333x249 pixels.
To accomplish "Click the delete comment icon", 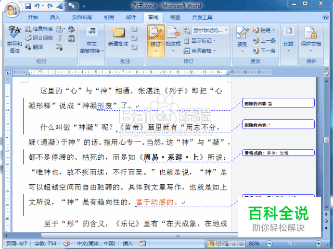I will pyautogui.click(x=134, y=29).
